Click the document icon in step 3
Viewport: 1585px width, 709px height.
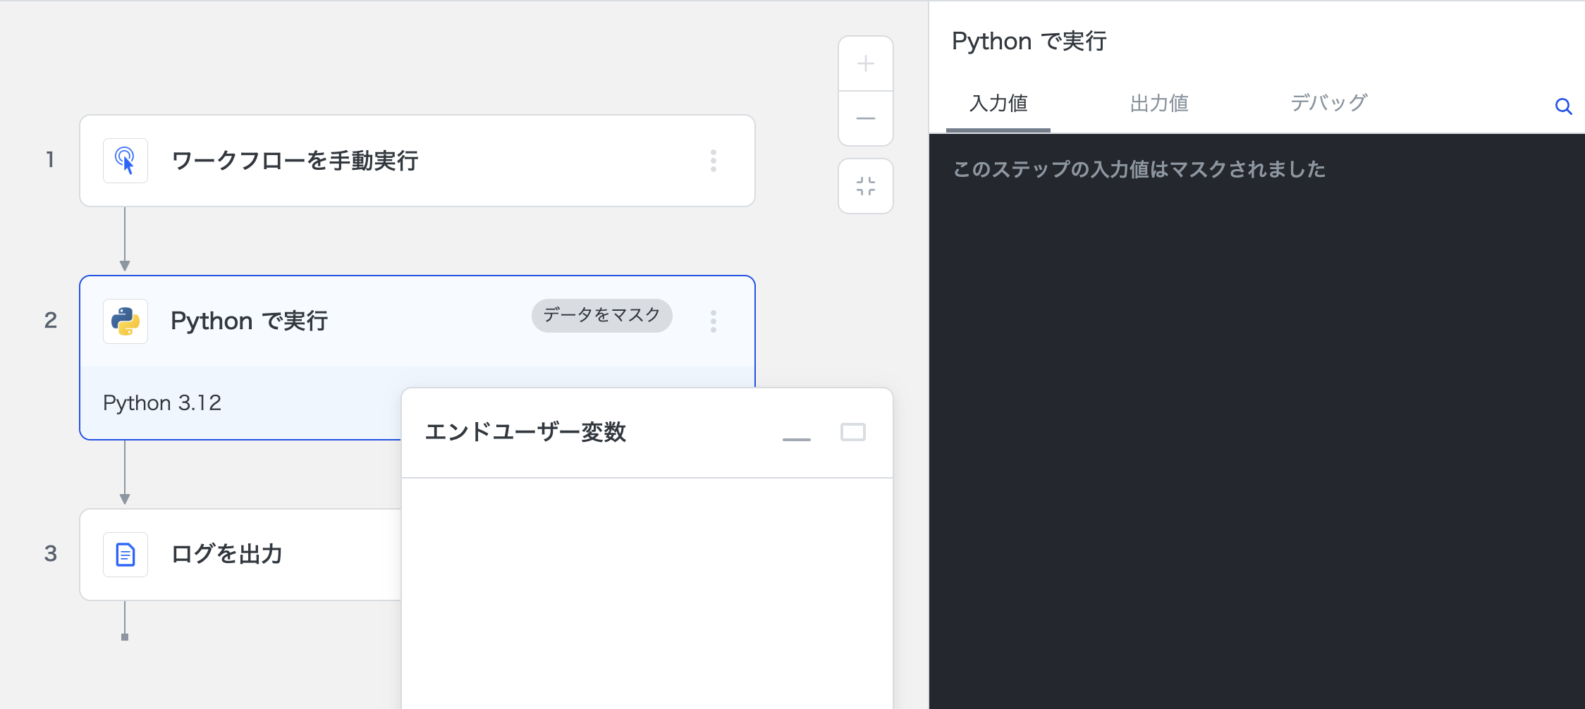[x=126, y=555]
